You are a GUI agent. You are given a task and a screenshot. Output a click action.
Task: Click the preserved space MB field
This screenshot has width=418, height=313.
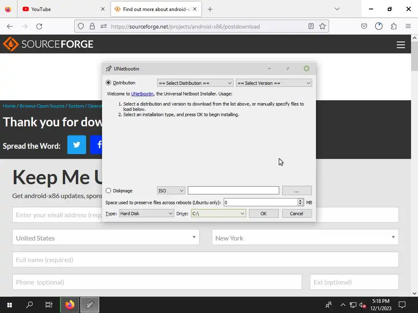pyautogui.click(x=261, y=203)
